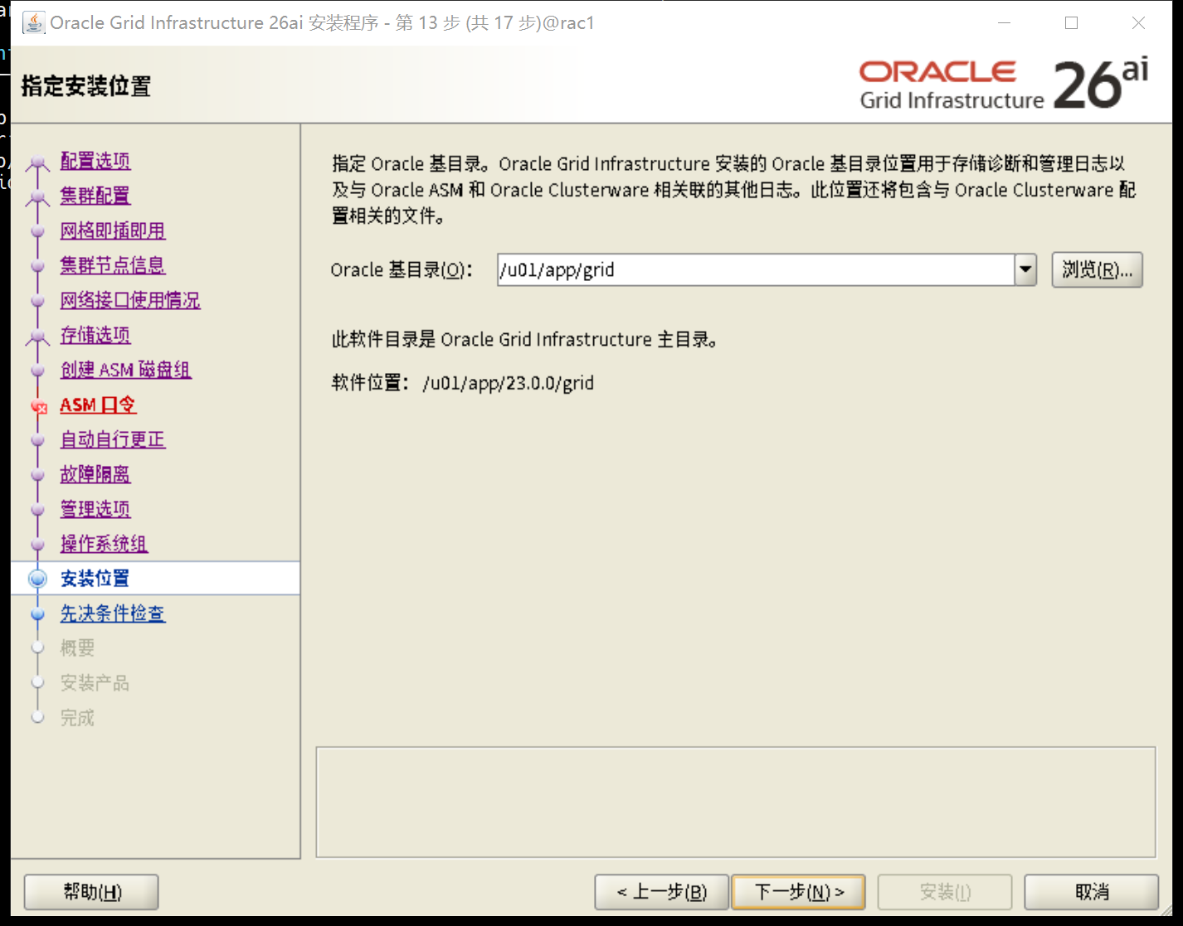Close the installer window
Screen dimensions: 1183x926
(1139, 22)
